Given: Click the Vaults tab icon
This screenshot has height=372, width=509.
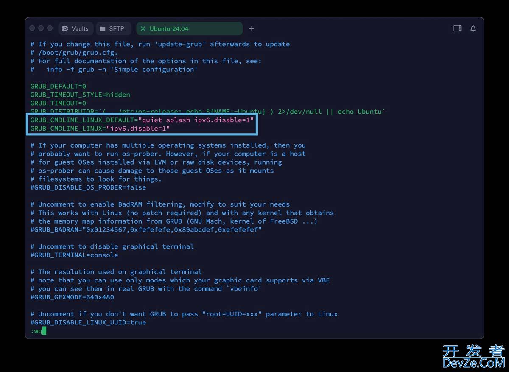Looking at the screenshot, I should (65, 28).
